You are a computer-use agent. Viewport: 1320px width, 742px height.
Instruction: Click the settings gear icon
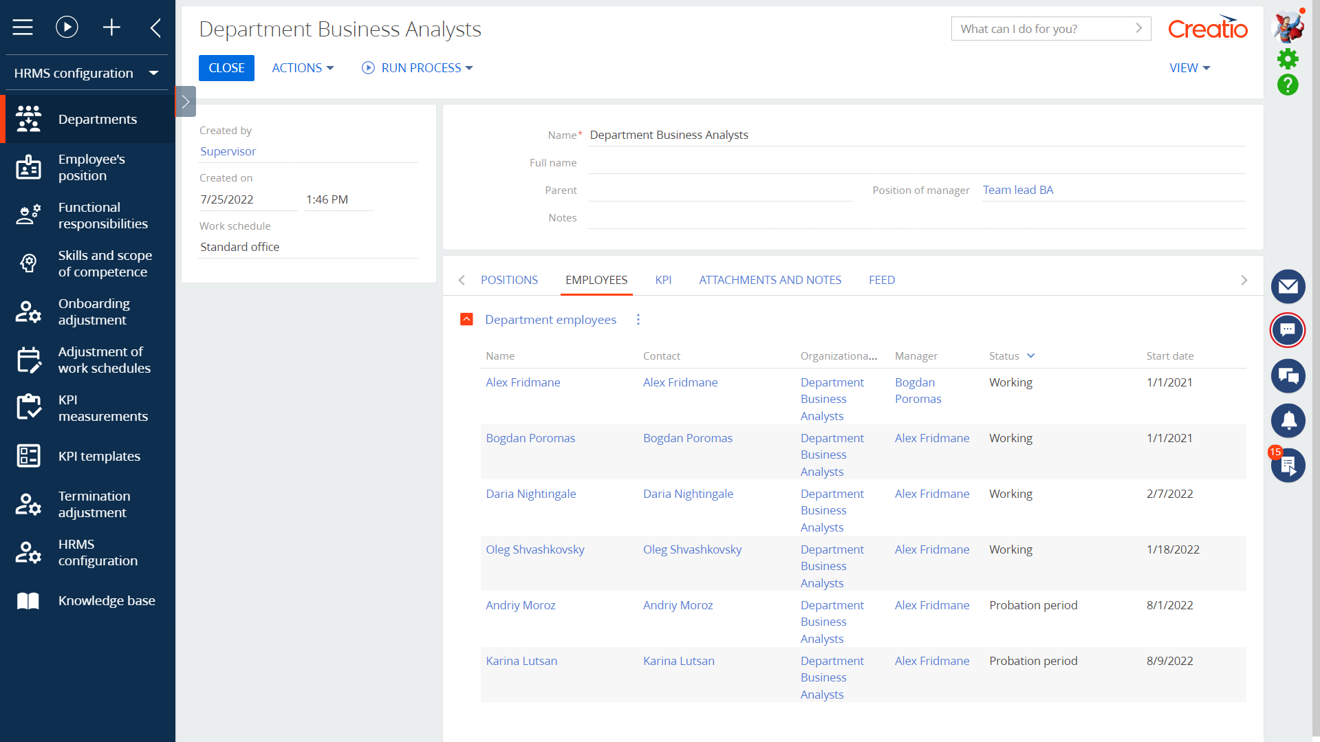(x=1288, y=58)
